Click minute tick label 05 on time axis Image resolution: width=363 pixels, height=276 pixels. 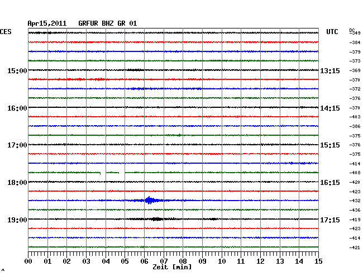pos(125,261)
